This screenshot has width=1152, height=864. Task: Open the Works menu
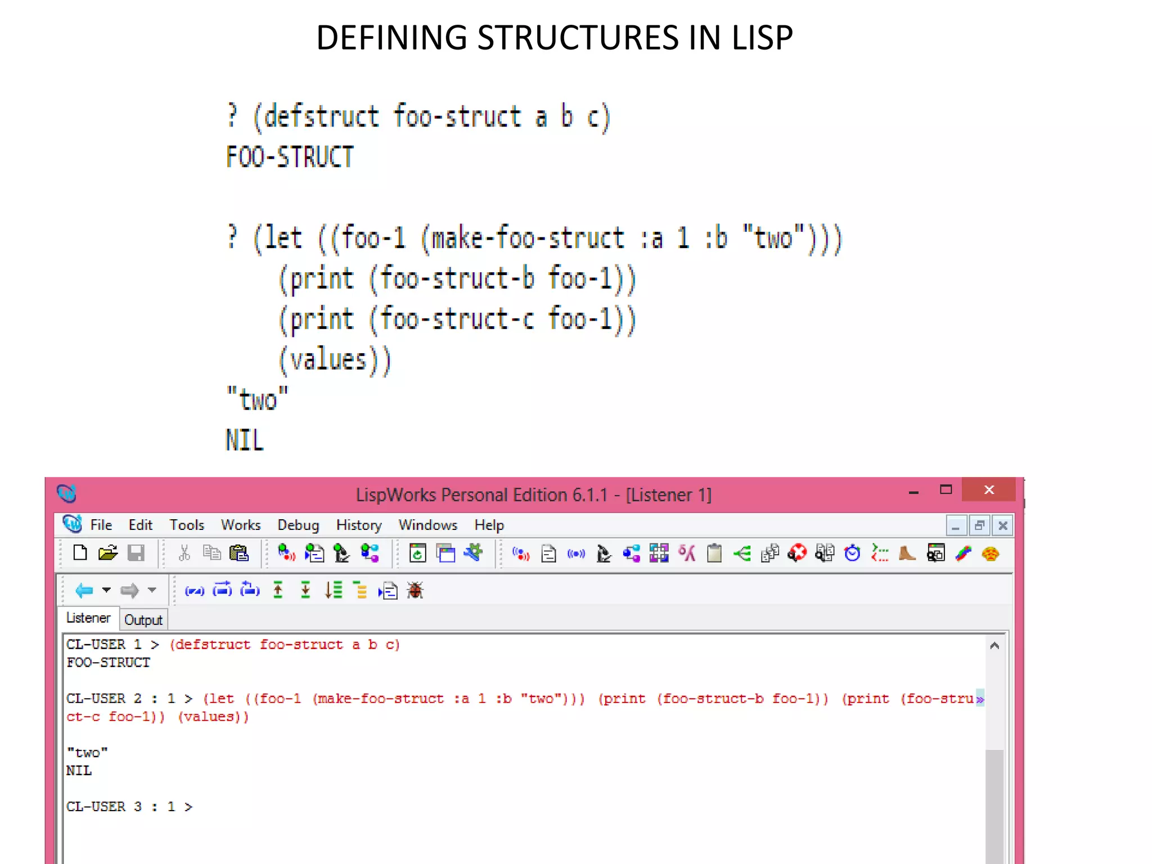[241, 525]
